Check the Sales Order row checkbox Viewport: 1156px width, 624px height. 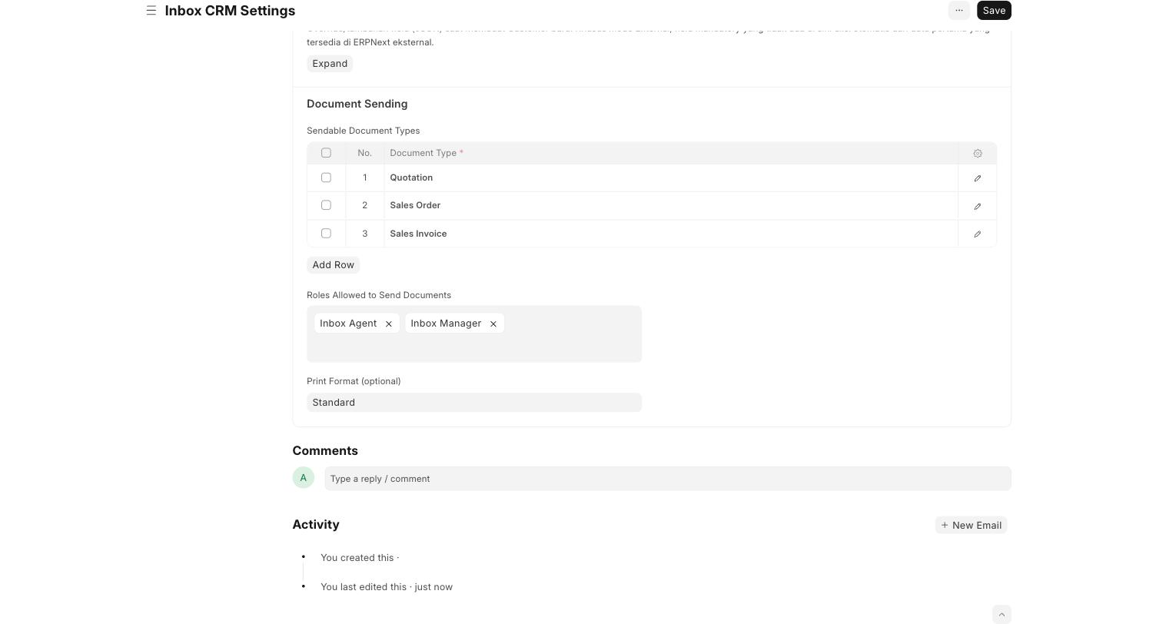coord(326,205)
